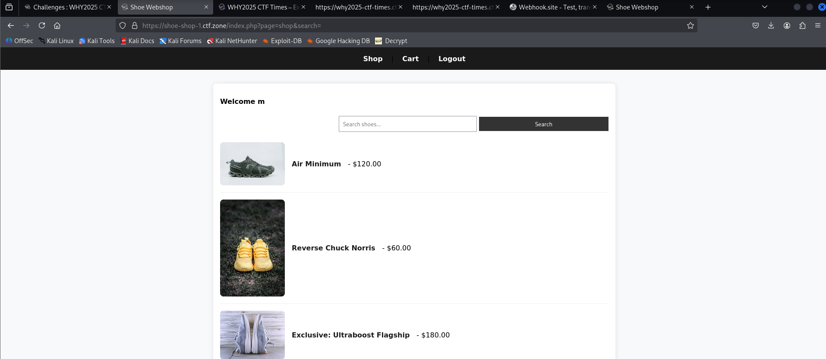Expand the list all tabs dropdown
Image resolution: width=826 pixels, height=359 pixels.
764,7
